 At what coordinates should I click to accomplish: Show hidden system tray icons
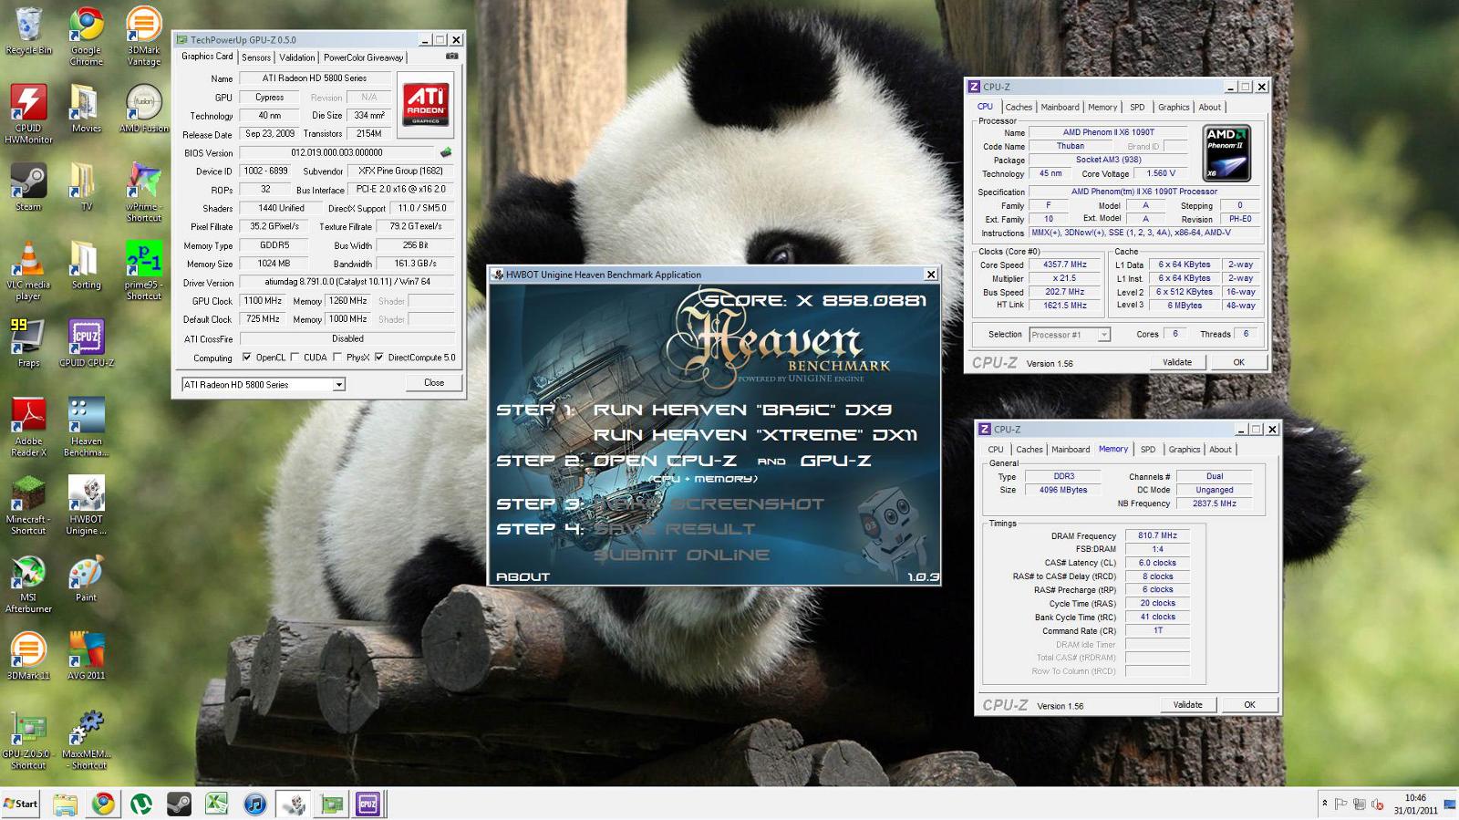(1324, 804)
